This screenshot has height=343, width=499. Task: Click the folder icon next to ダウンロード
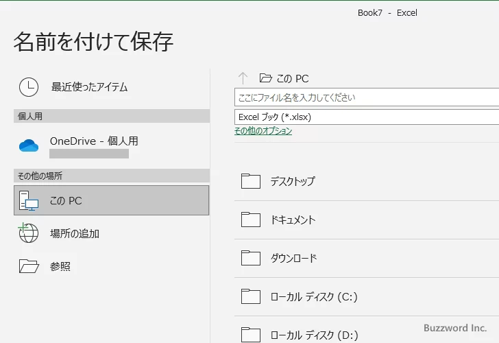[251, 258]
